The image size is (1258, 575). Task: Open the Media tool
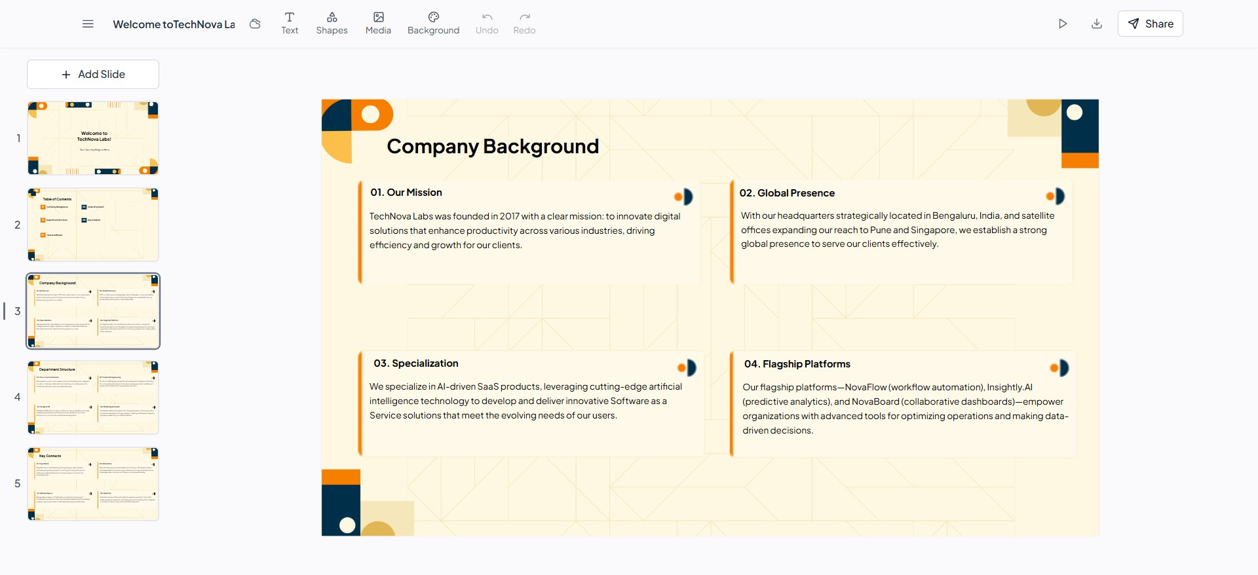(x=378, y=24)
